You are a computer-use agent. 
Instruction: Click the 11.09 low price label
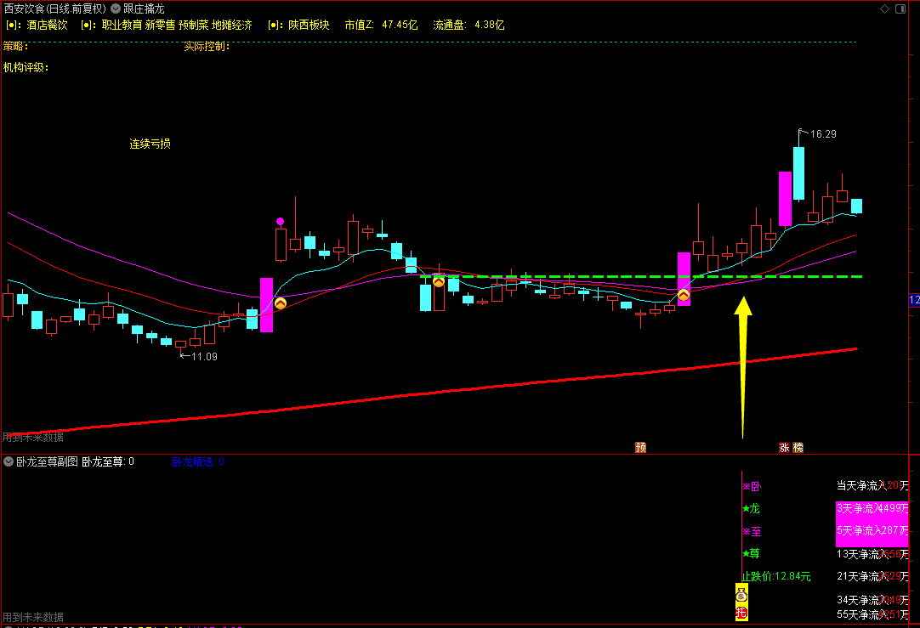(204, 357)
